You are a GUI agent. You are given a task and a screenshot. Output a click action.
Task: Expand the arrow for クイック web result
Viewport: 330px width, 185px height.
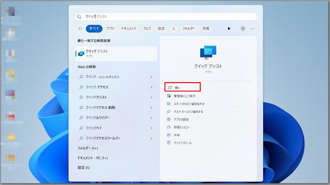151,77
